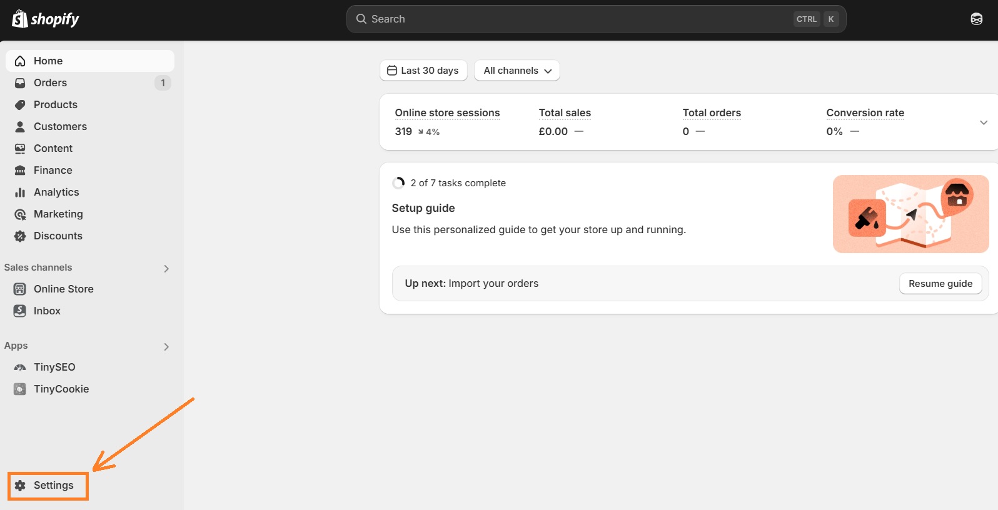Expand the Apps section chevron

166,346
